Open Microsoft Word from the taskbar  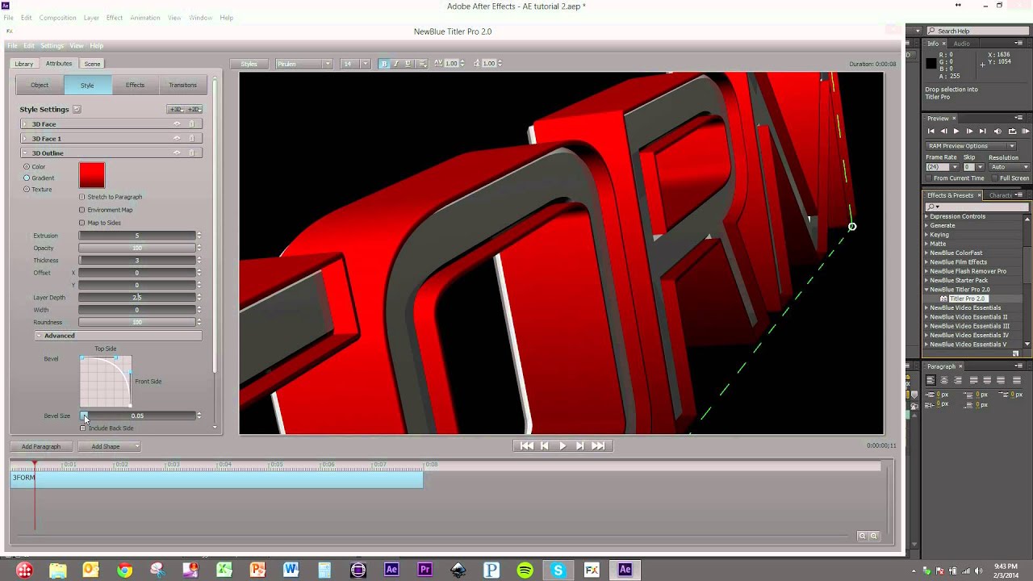291,571
